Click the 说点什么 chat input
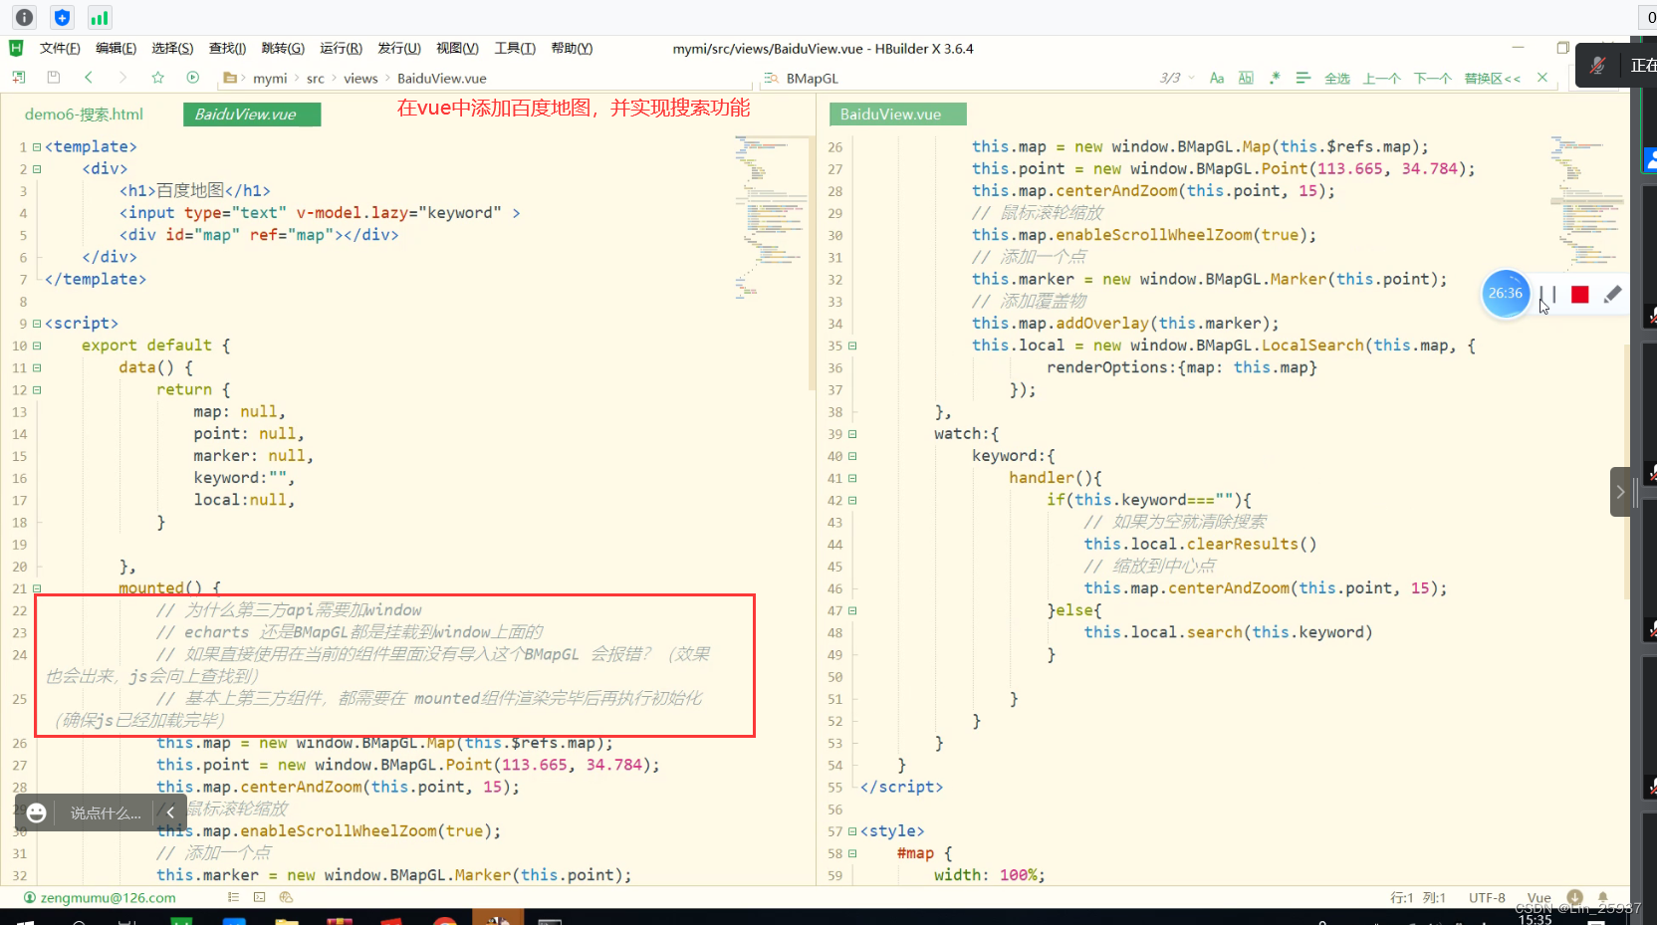Viewport: 1657px width, 925px height. pyautogui.click(x=106, y=812)
